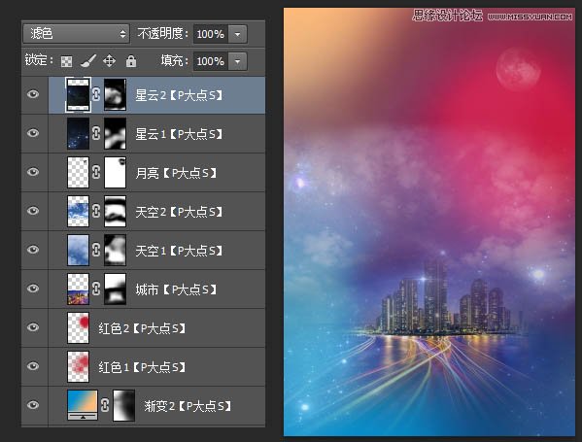Select the 星云2 layer thumbnail

(x=78, y=94)
